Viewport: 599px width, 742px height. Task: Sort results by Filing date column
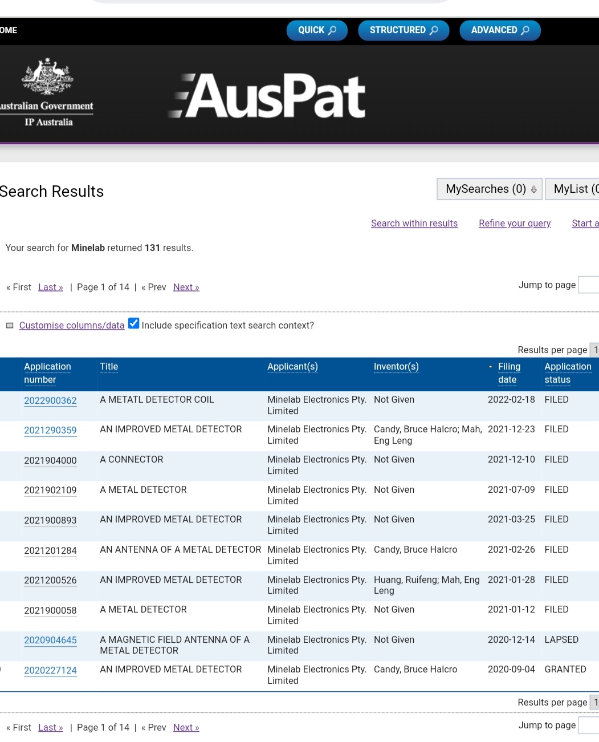tap(508, 373)
